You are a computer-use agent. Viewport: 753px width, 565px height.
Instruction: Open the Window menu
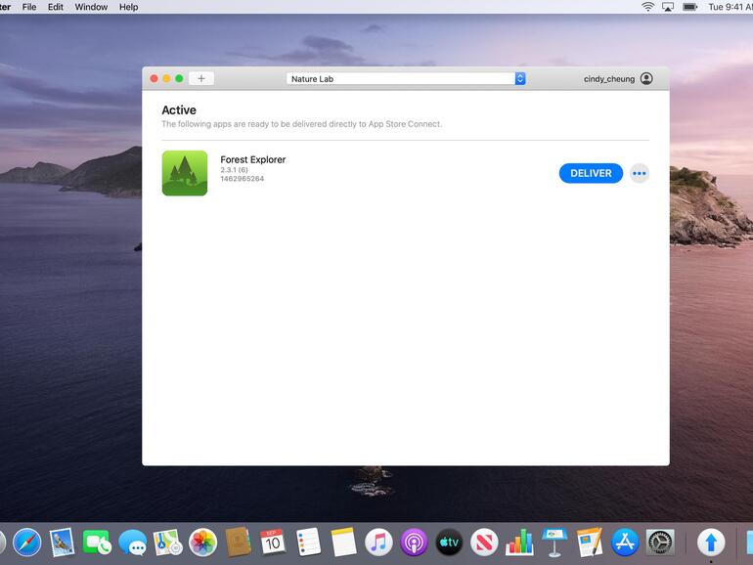(91, 7)
